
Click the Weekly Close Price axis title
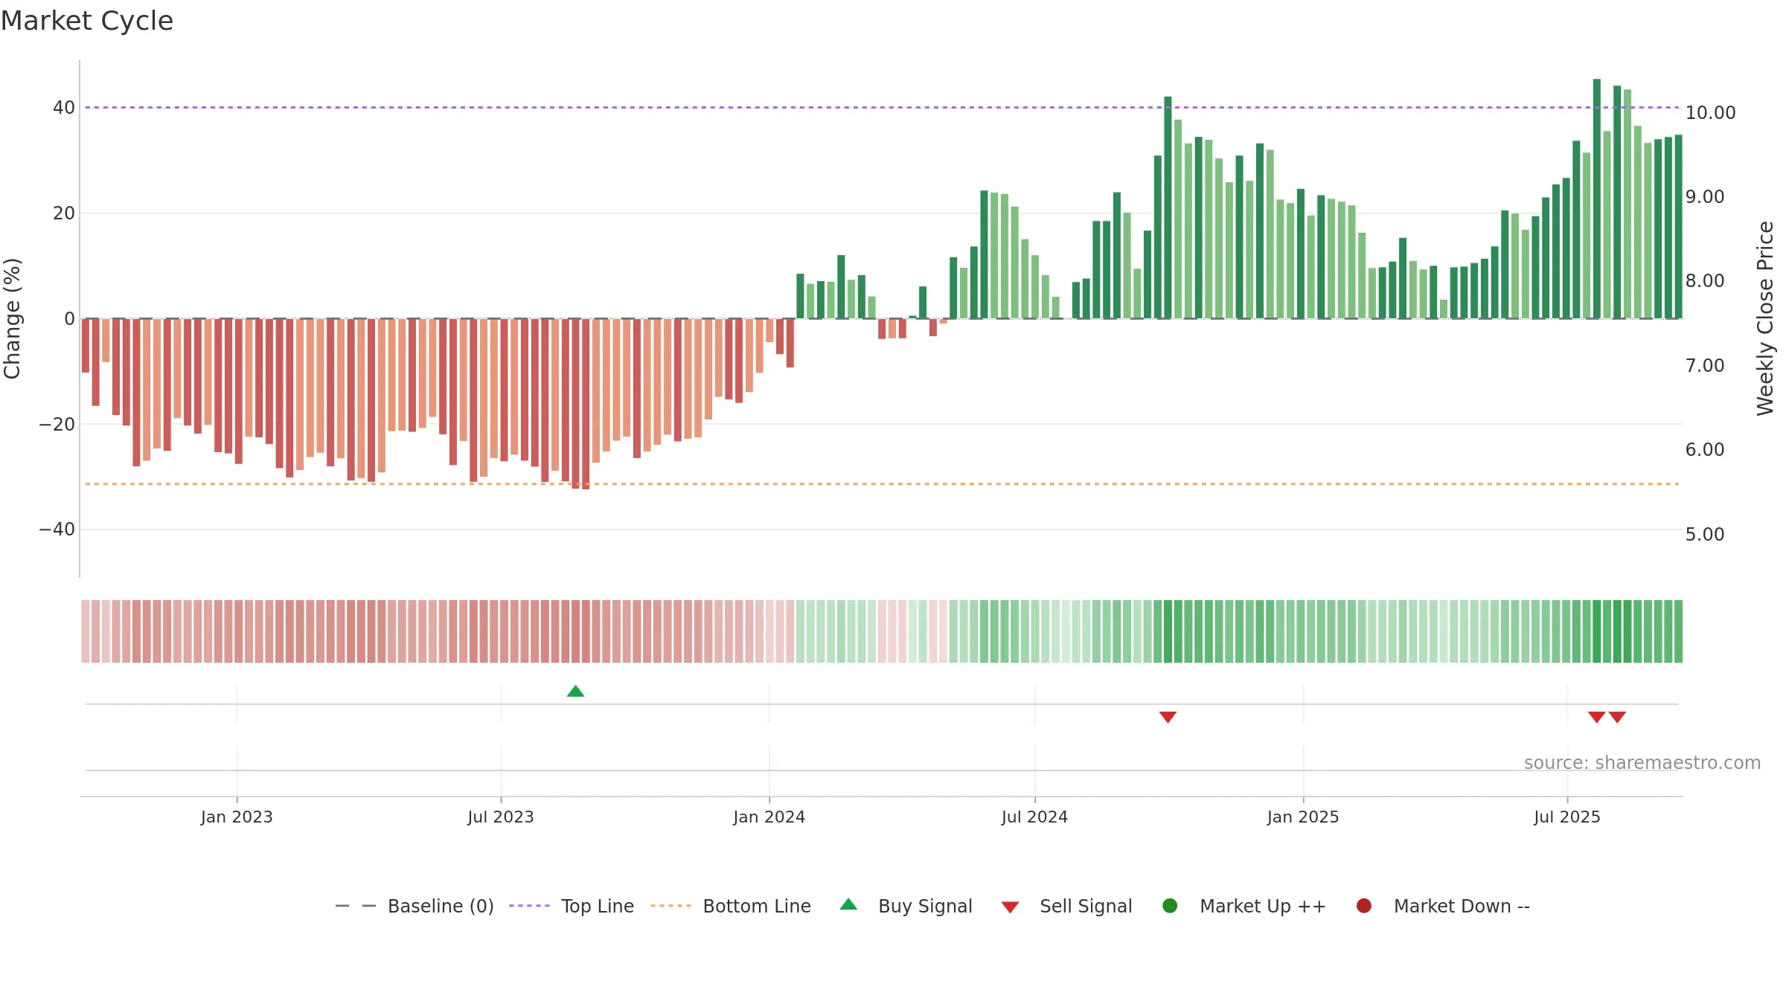click(x=1765, y=318)
